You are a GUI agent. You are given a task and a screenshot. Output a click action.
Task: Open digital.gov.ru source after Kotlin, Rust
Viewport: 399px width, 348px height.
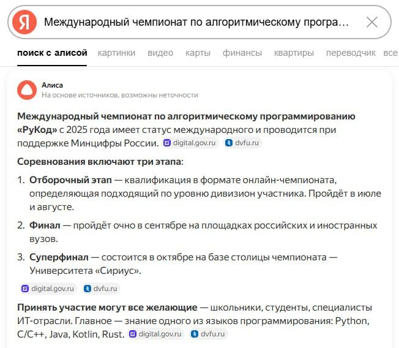click(x=155, y=334)
